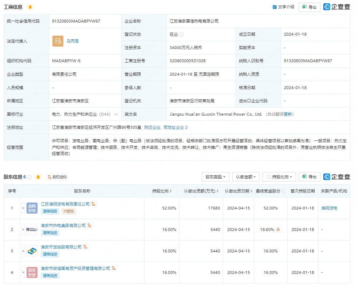Click the orange icon beside 18.60%
Image resolution: width=355 pixels, height=287 pixels.
pos(278,230)
